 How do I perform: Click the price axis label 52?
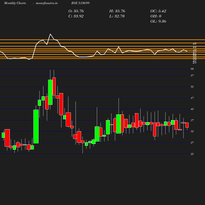point(192,87)
